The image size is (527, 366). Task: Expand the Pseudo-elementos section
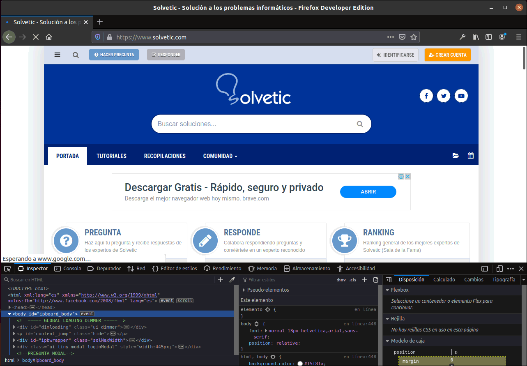tap(244, 290)
